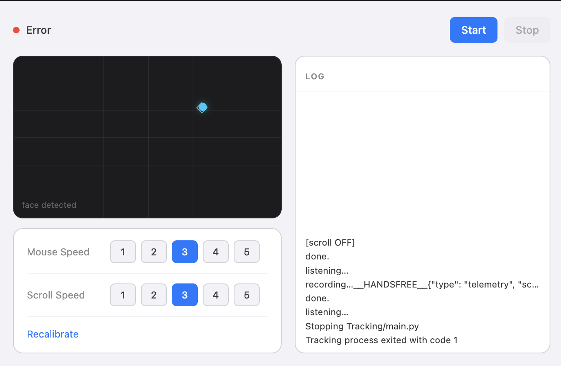Select the telemetry 'recording...' log line
The height and width of the screenshot is (366, 561).
(422, 285)
